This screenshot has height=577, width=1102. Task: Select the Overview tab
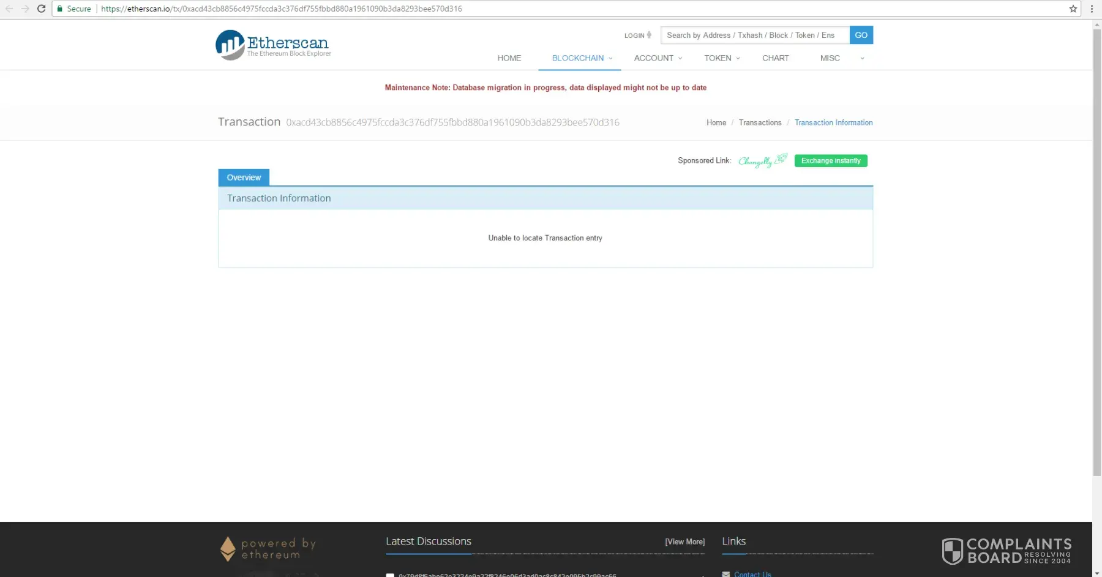pyautogui.click(x=244, y=177)
